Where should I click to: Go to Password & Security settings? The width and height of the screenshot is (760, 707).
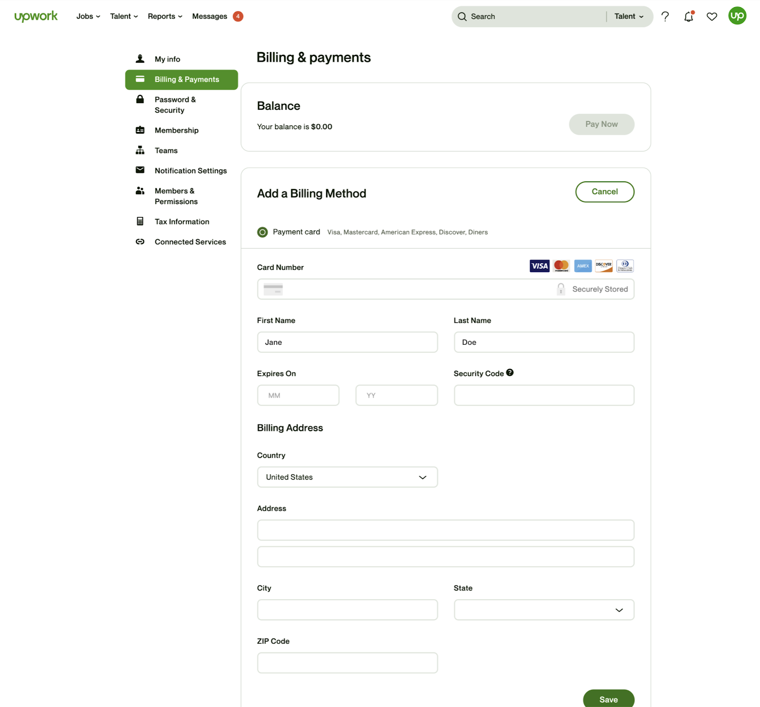175,105
